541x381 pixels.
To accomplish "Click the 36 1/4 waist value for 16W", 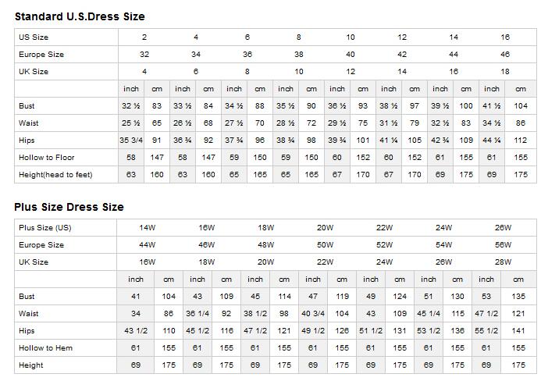I will tap(198, 314).
